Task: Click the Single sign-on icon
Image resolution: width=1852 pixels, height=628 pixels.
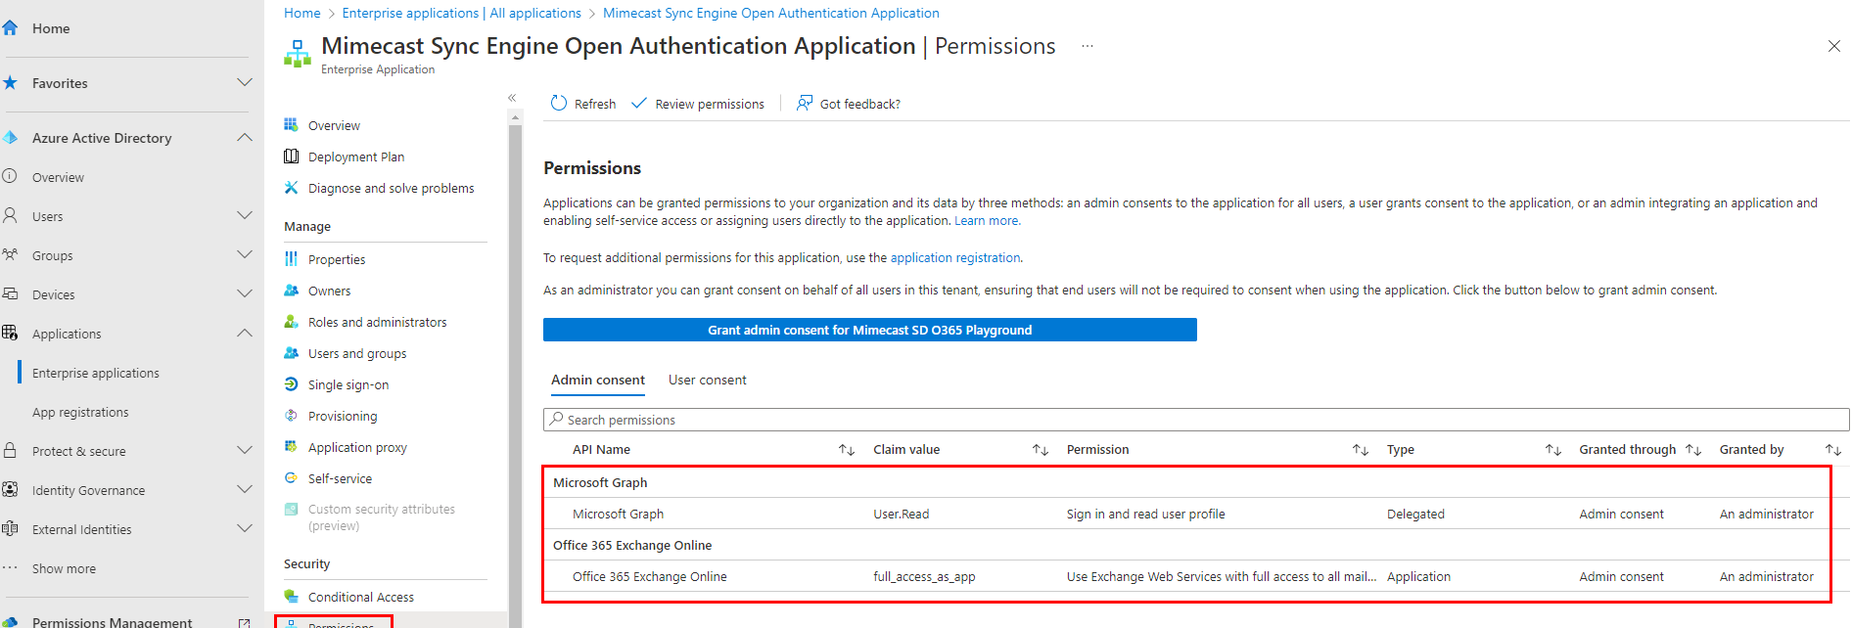Action: click(x=291, y=384)
